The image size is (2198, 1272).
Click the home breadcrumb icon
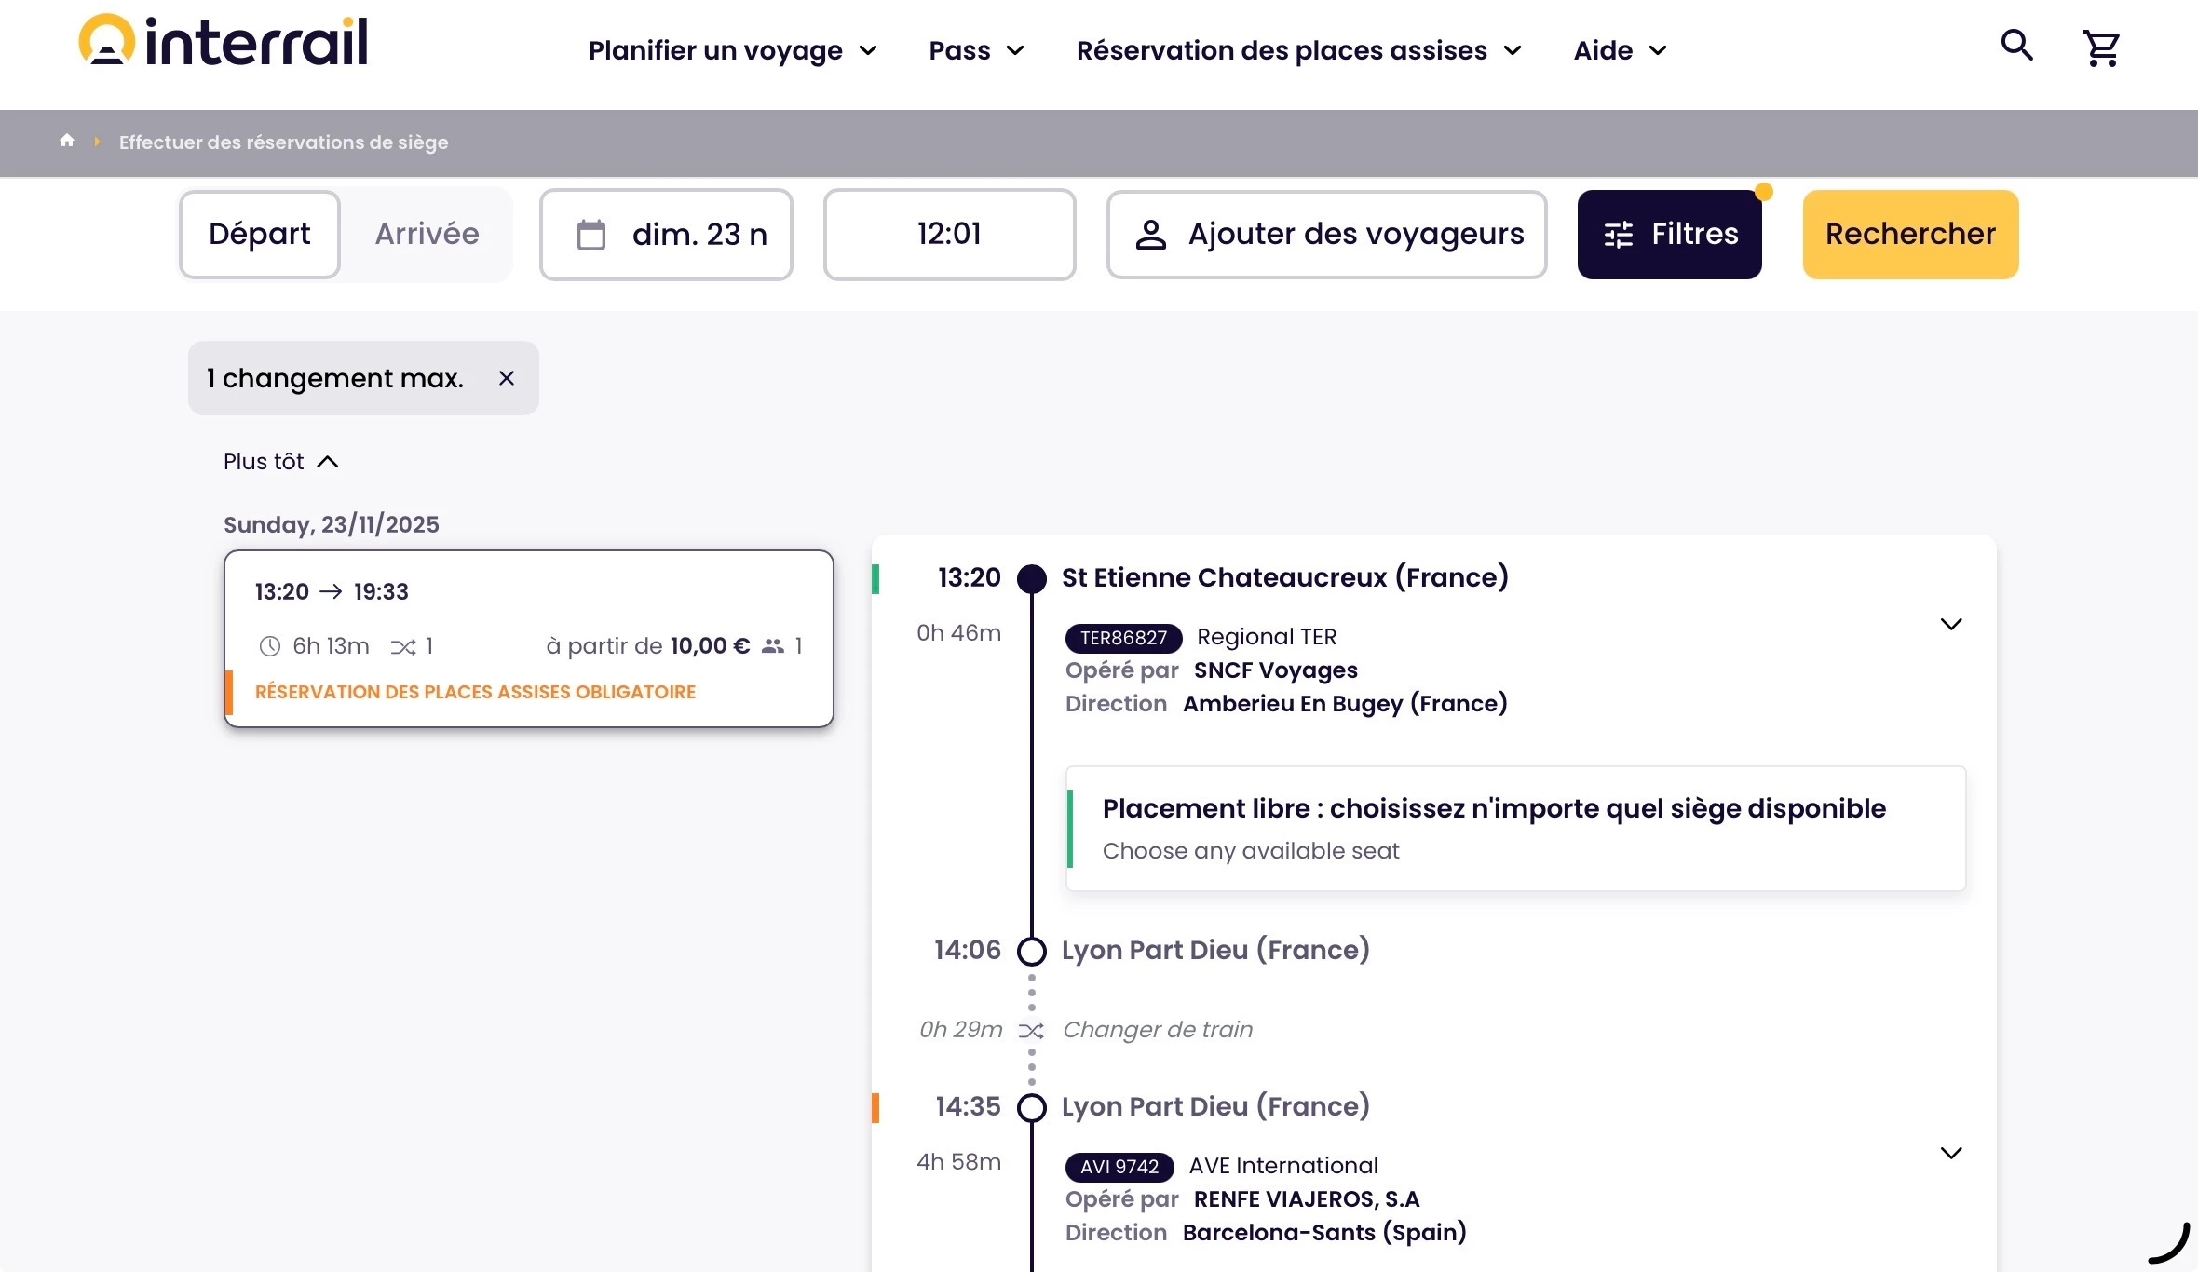click(67, 141)
